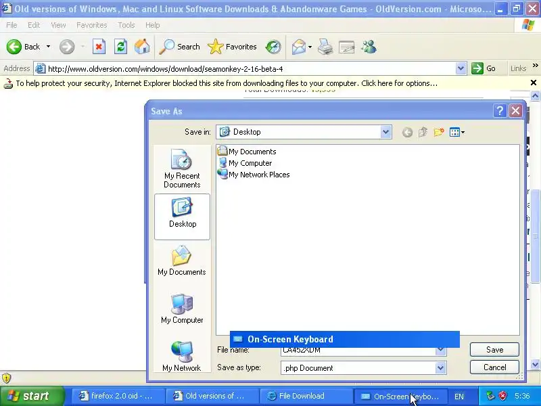The image size is (541, 406).
Task: Open the address bar dropdown arrow
Action: [461, 68]
